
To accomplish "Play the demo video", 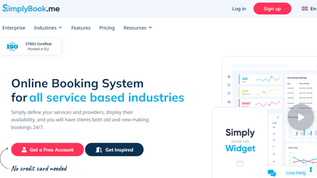I will (301, 117).
